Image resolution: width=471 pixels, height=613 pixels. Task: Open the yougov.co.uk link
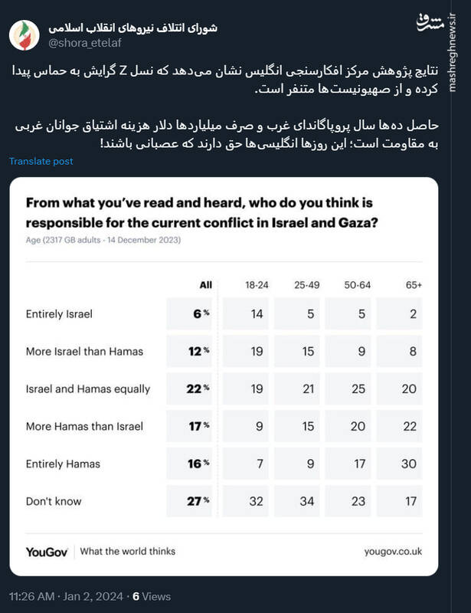coord(393,551)
